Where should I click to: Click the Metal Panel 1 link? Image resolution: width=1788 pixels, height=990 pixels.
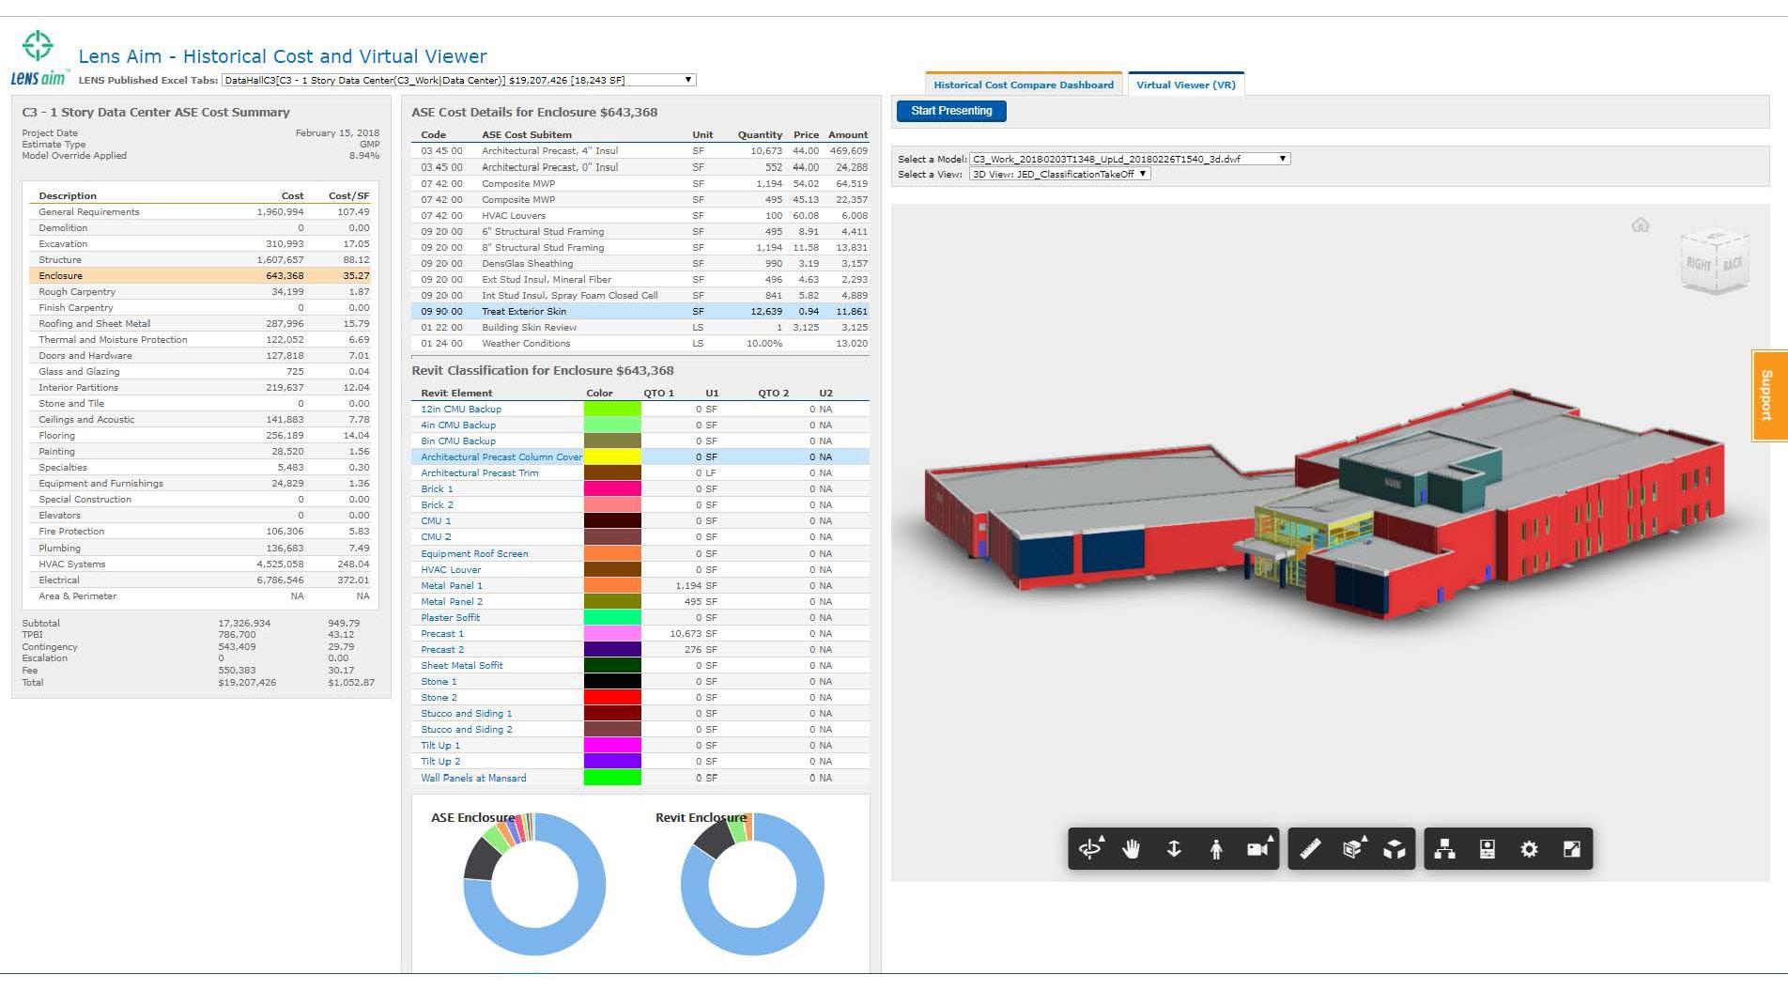(x=452, y=586)
